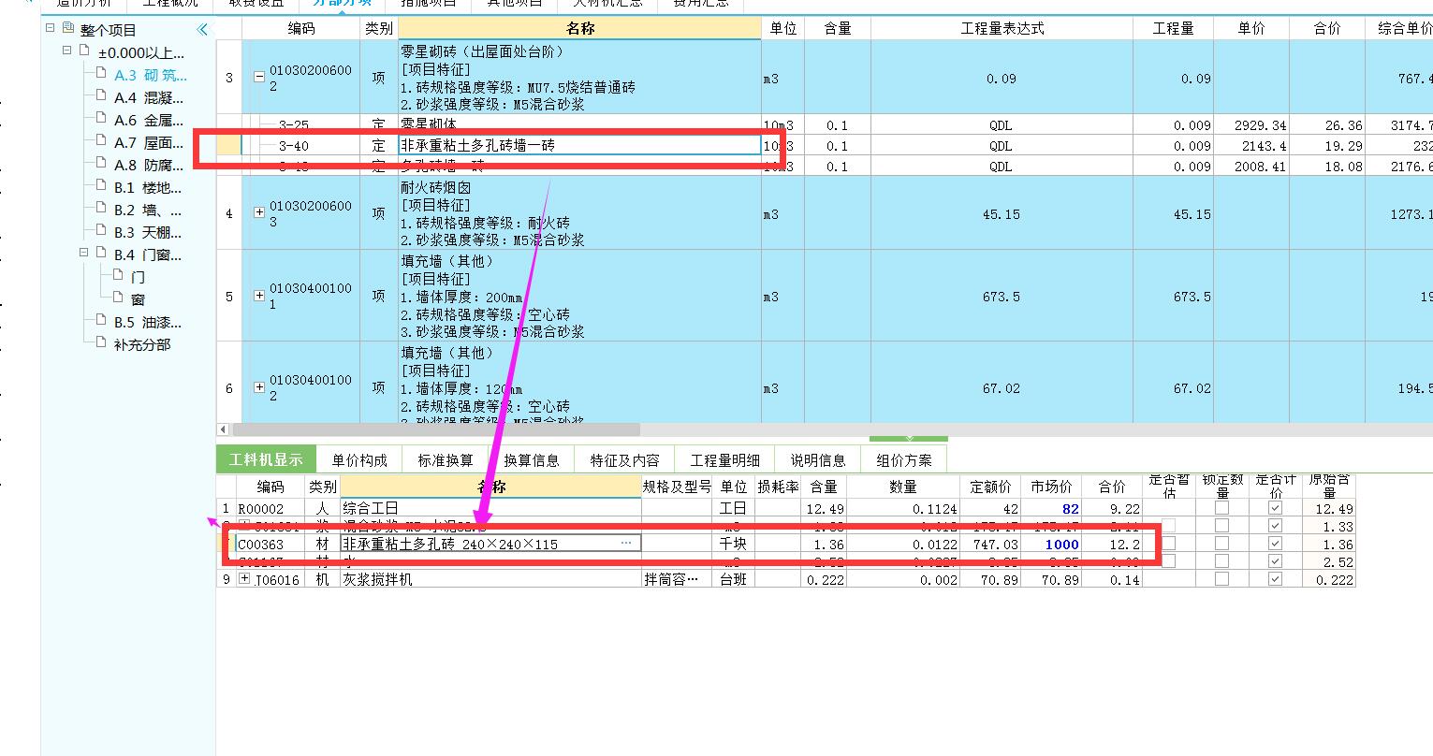Click the upper grid 名称 column header
This screenshot has width=1433, height=756.
[x=580, y=28]
